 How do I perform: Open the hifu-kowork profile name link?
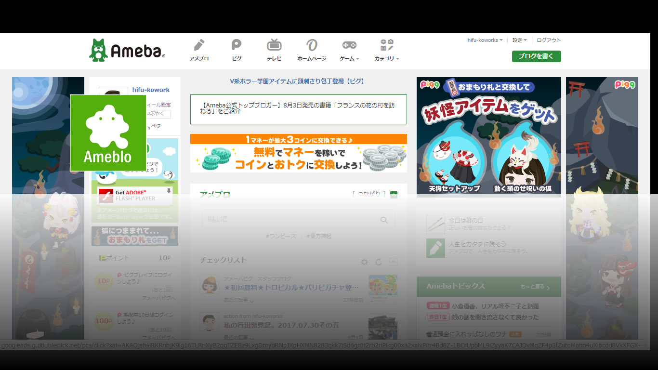(151, 90)
